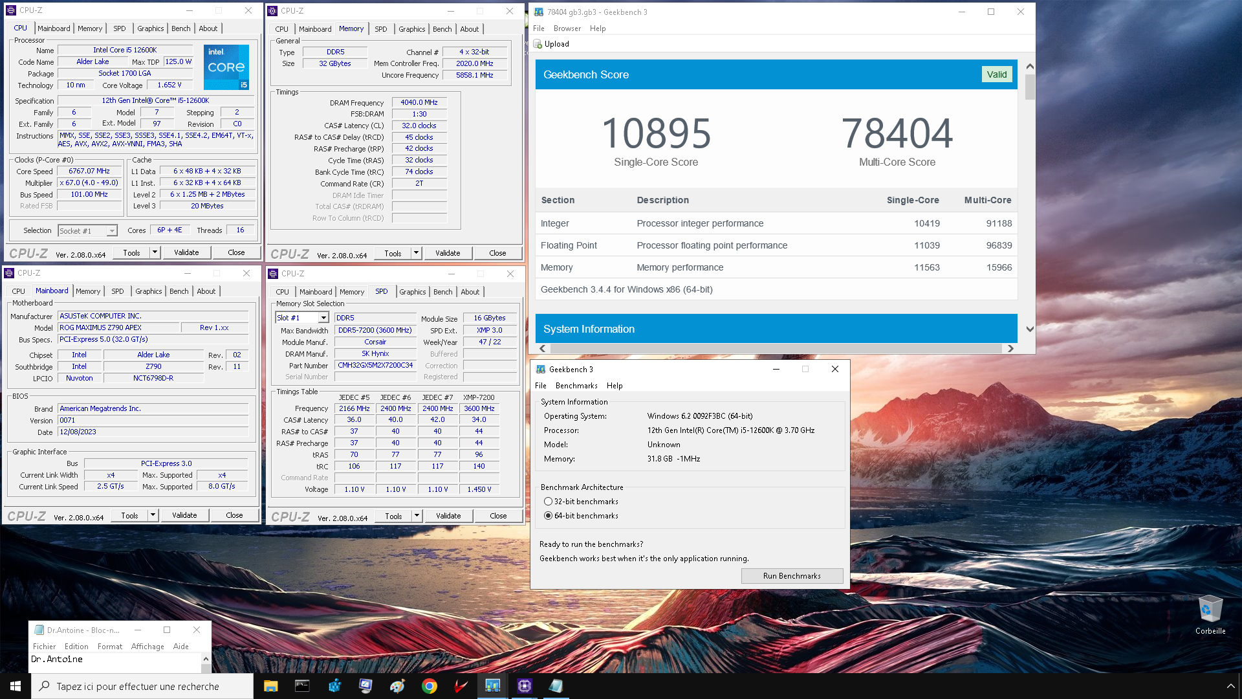Click the Windows Start button
This screenshot has height=699, width=1242.
[16, 686]
